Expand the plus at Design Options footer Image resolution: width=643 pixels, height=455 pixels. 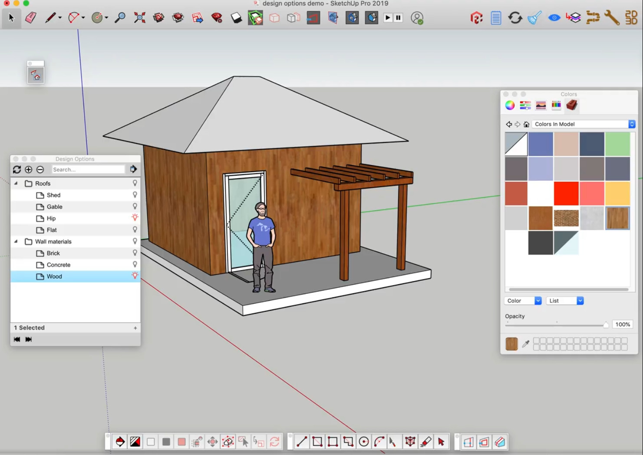coord(135,328)
